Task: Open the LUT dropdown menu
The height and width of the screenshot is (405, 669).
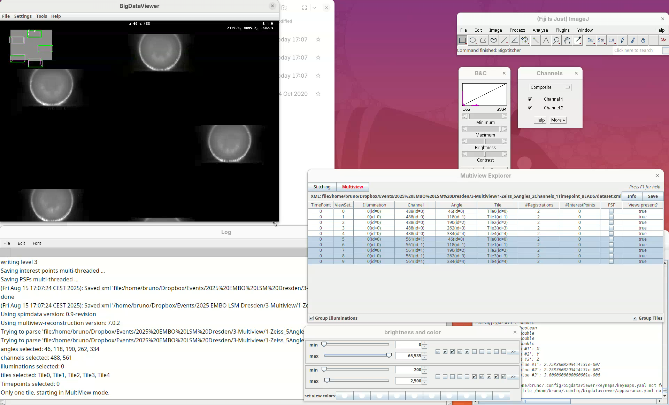Action: pyautogui.click(x=612, y=40)
